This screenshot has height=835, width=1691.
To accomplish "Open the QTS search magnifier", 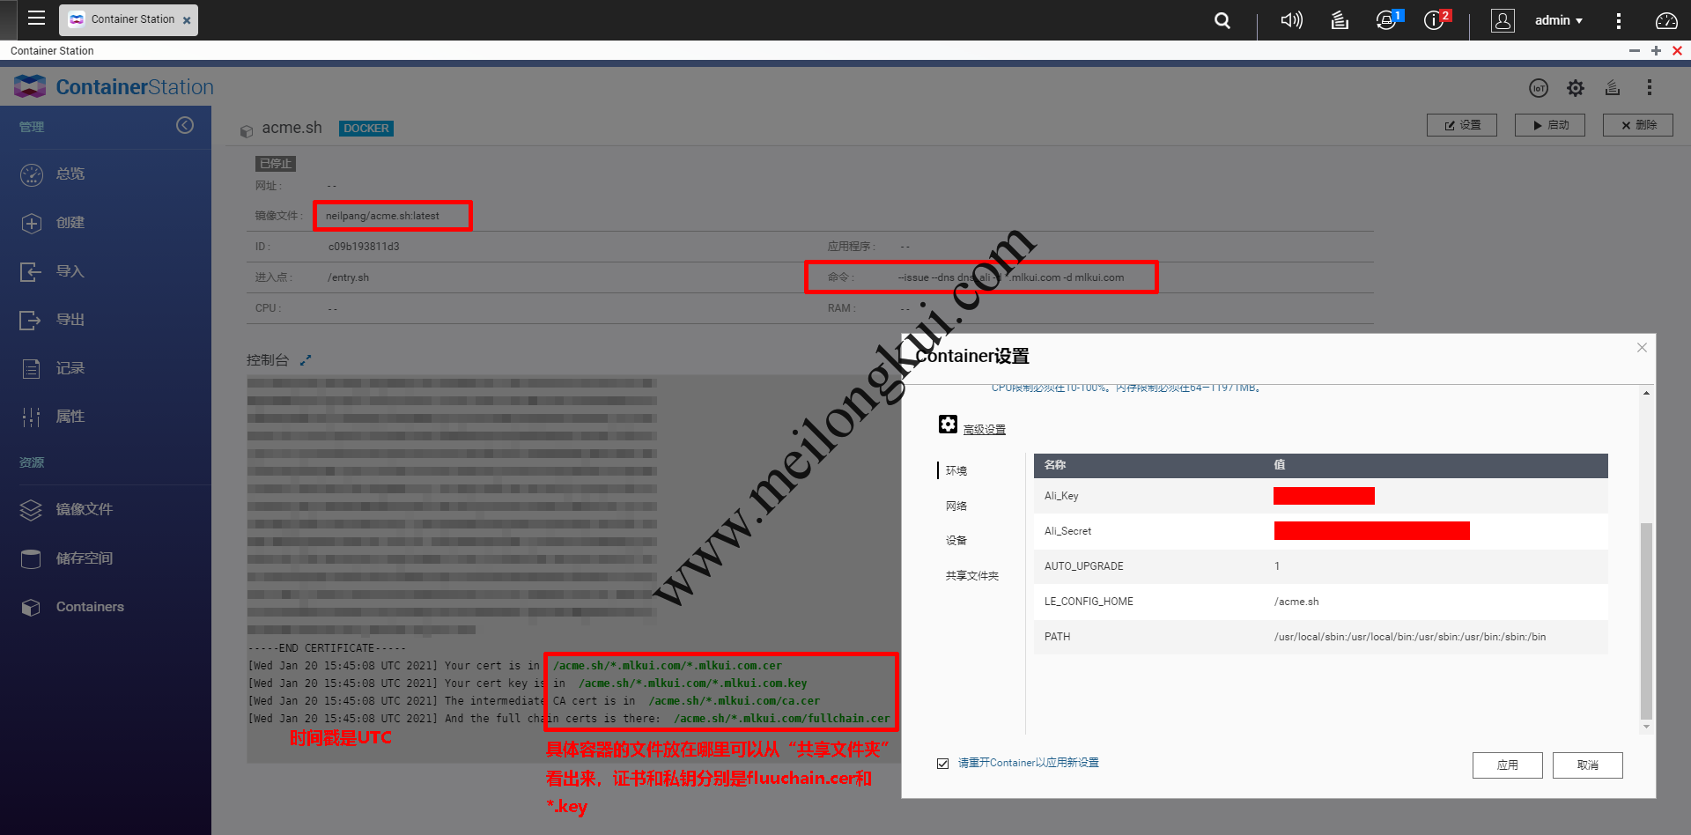I will coord(1222,20).
